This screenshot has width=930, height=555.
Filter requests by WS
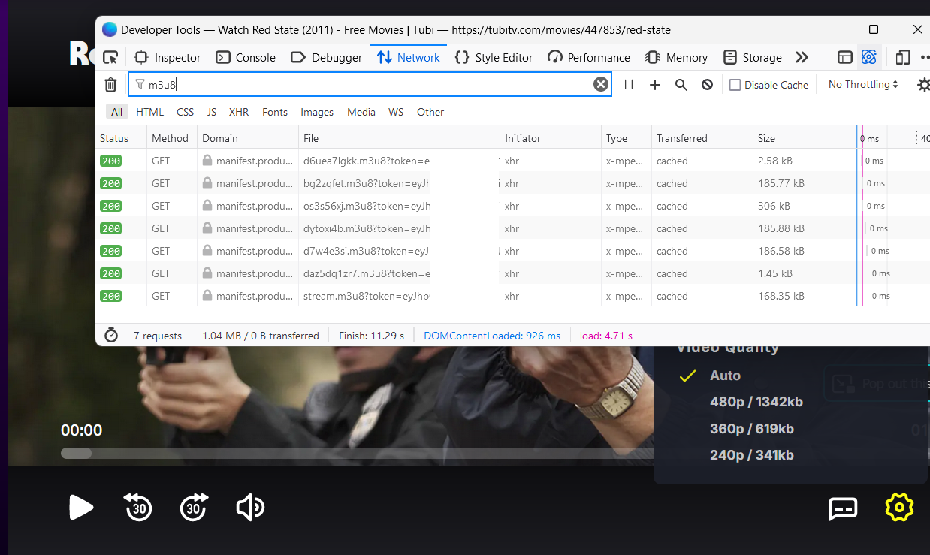point(396,112)
